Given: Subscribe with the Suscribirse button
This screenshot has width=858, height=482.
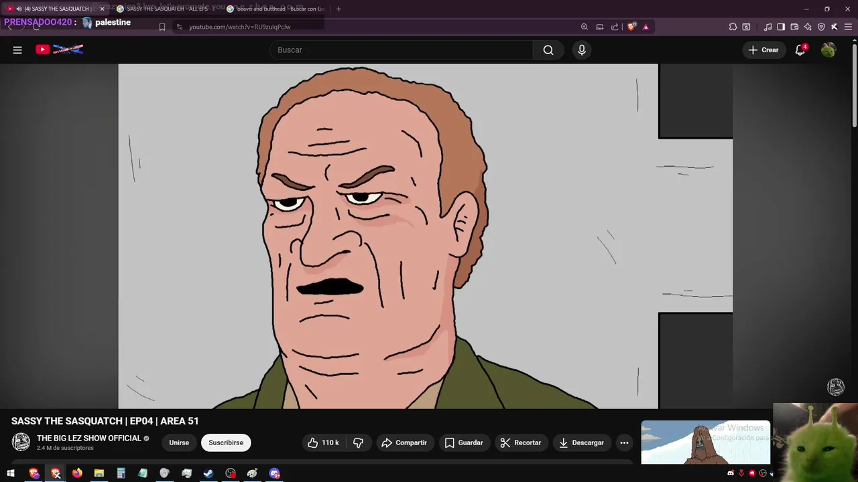Looking at the screenshot, I should pos(226,443).
